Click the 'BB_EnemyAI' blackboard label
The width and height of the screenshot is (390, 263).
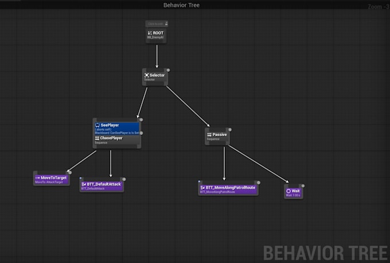coord(155,37)
